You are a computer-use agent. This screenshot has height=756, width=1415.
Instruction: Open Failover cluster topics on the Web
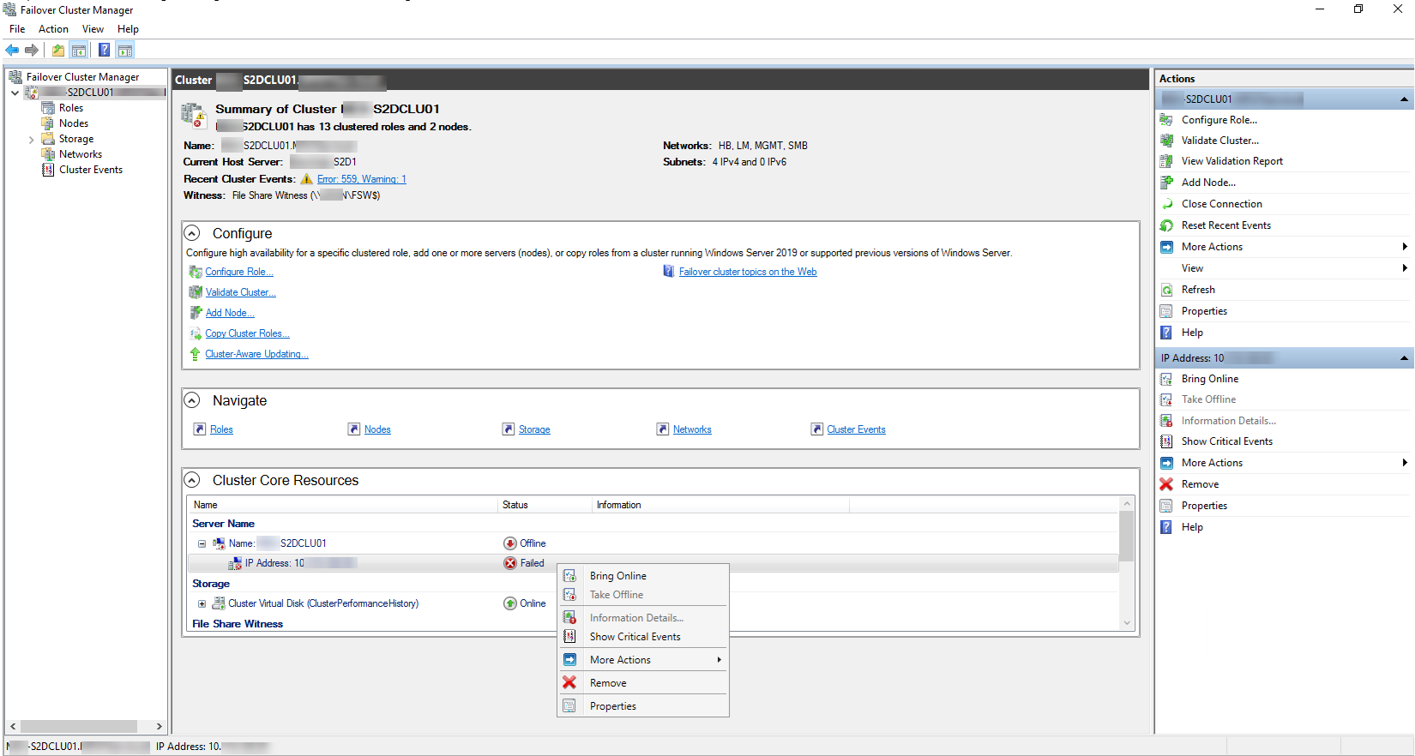748,272
